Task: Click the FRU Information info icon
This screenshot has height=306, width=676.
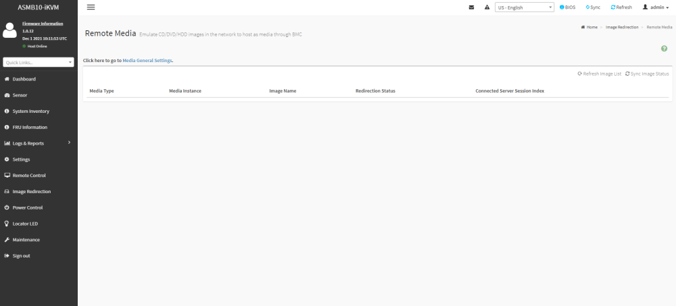Action: 7,127
